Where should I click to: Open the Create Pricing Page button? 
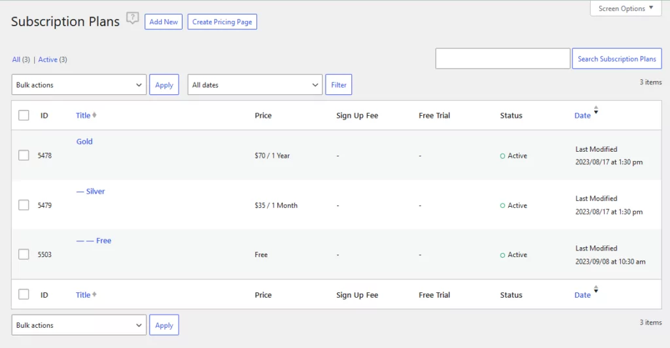pos(222,22)
